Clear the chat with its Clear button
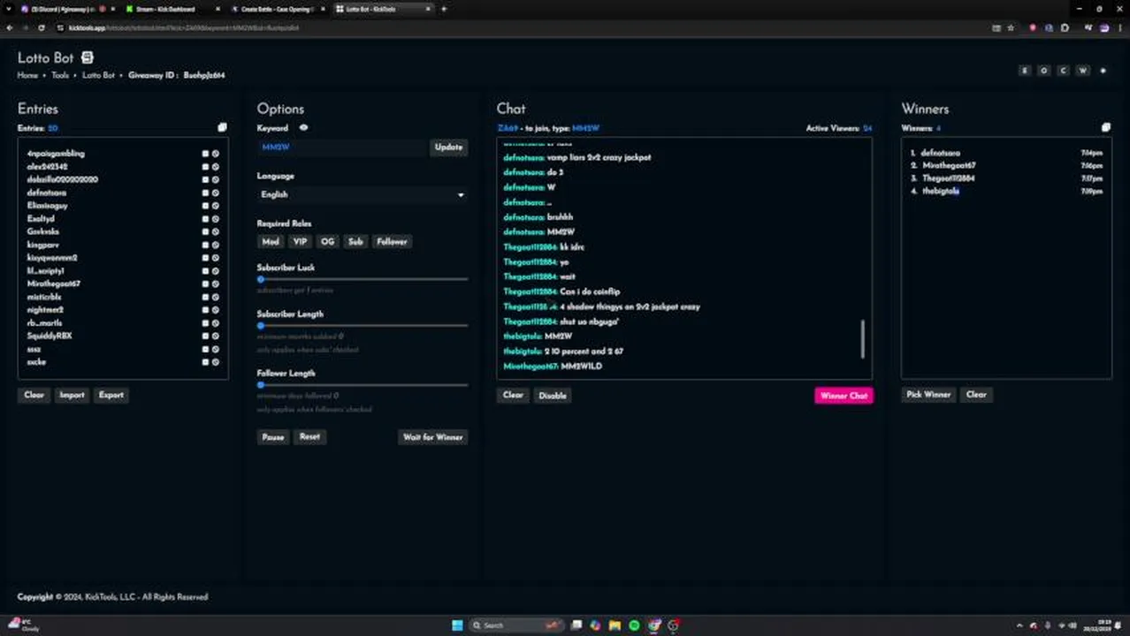The height and width of the screenshot is (636, 1130). coord(513,396)
